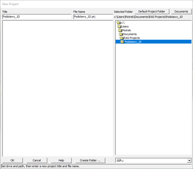Click the folder icon next to c:\
Viewport: 193px width, 169px height.
coord(118,23)
